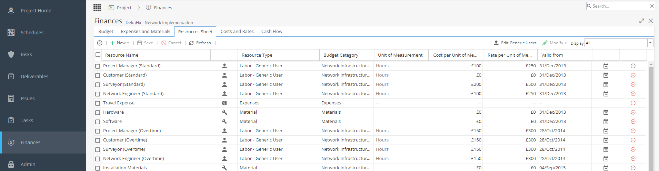
Task: Check the Hardware row checkbox
Action: pyautogui.click(x=98, y=112)
